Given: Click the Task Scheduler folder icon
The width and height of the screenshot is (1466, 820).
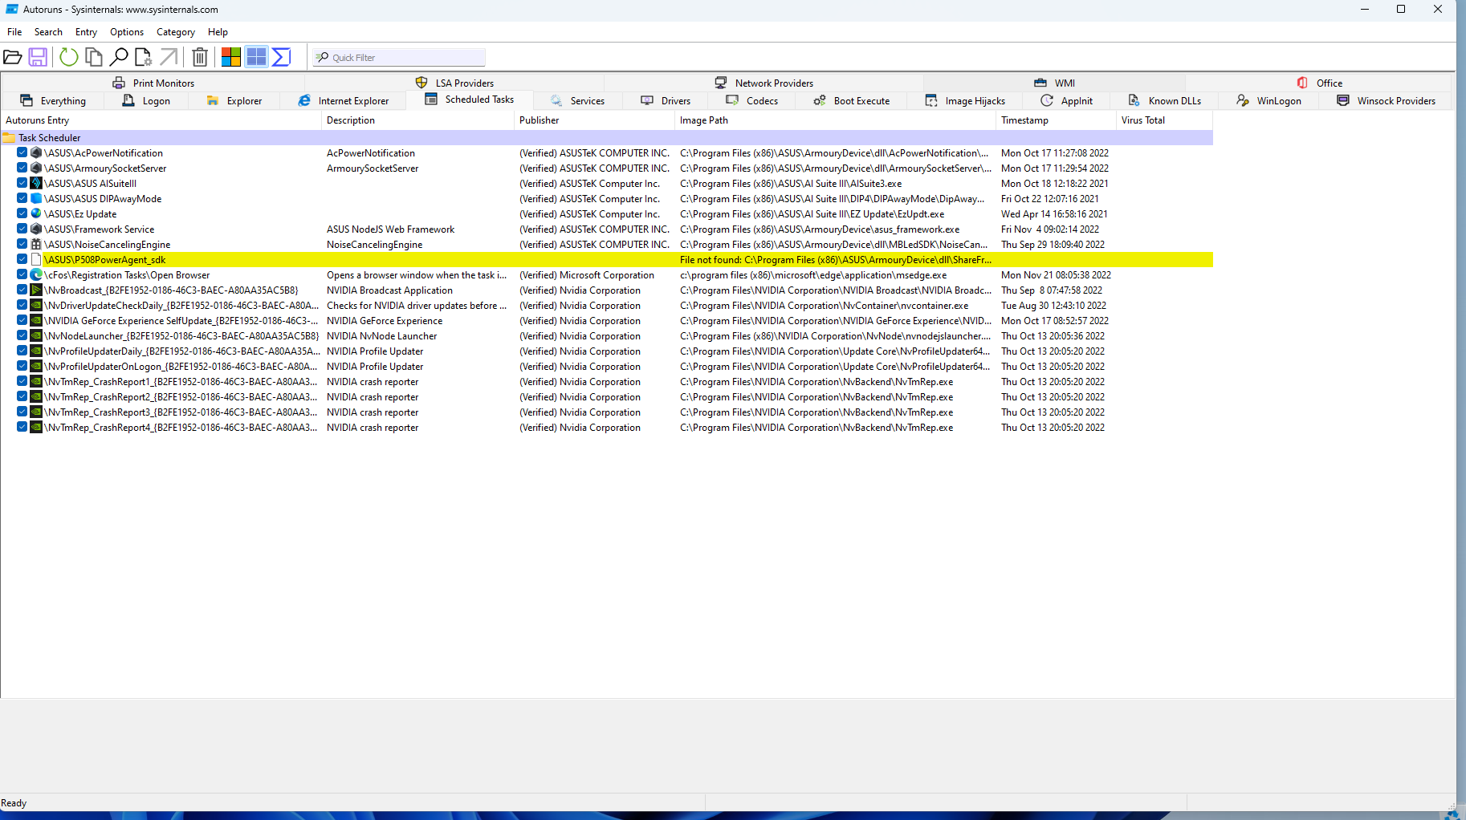Looking at the screenshot, I should tap(10, 138).
